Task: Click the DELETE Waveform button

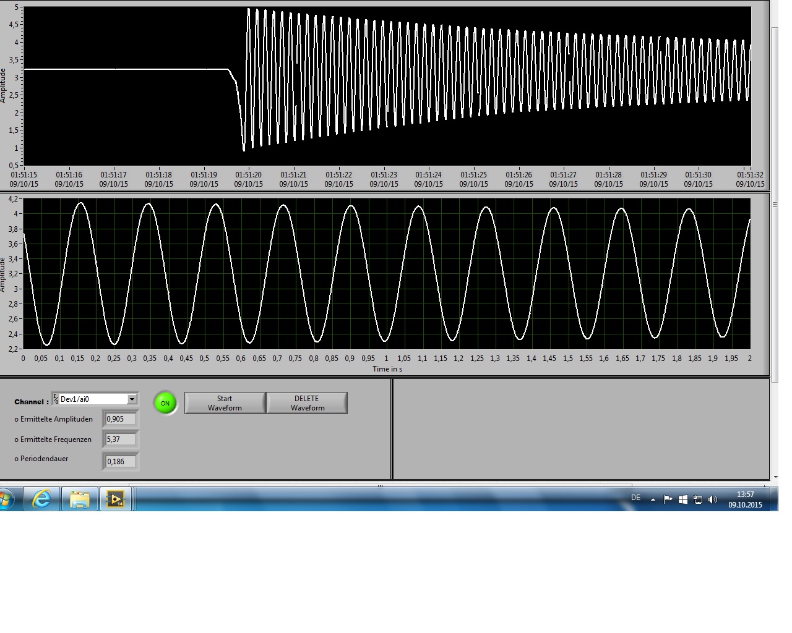Action: pos(307,403)
